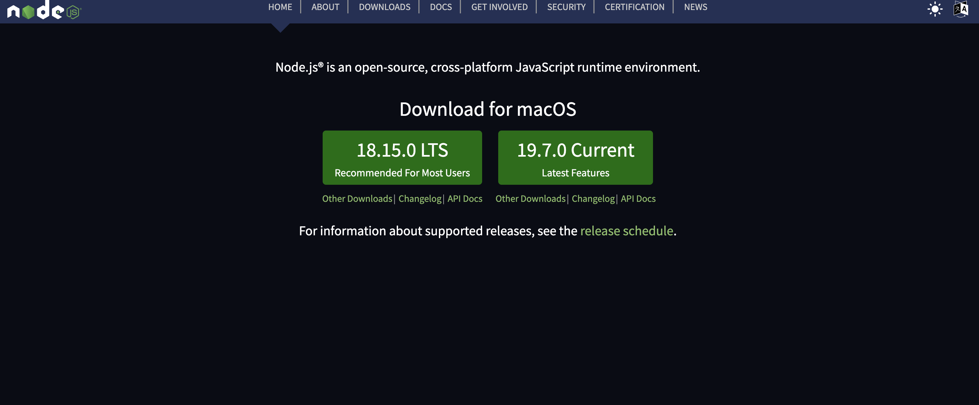Select GET INVOLVED in the navigation
The height and width of the screenshot is (405, 979).
[x=499, y=7]
